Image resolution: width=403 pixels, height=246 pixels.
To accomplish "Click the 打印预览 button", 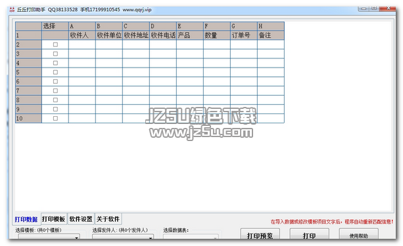I will (x=260, y=234).
